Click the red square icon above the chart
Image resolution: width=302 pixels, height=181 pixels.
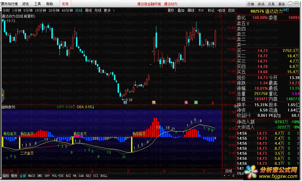click(x=220, y=16)
